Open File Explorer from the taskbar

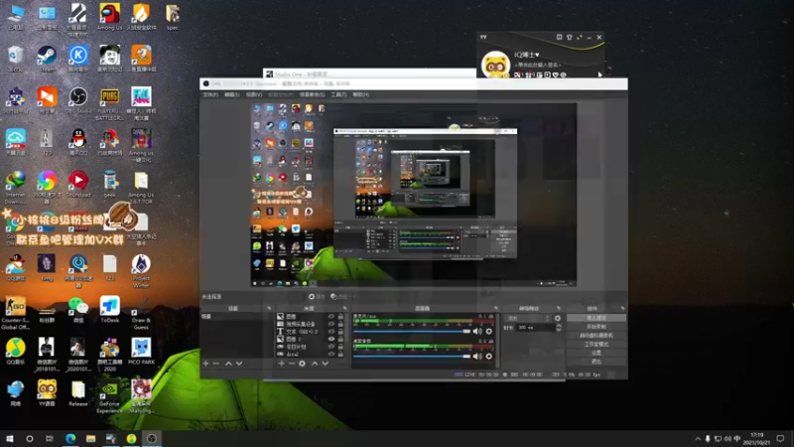click(x=90, y=438)
